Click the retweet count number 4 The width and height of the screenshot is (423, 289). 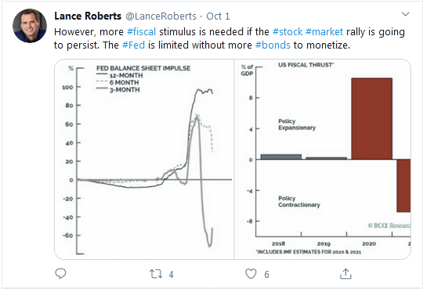[171, 275]
